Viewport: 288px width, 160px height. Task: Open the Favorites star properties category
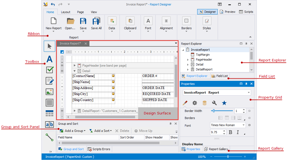[x=224, y=103]
